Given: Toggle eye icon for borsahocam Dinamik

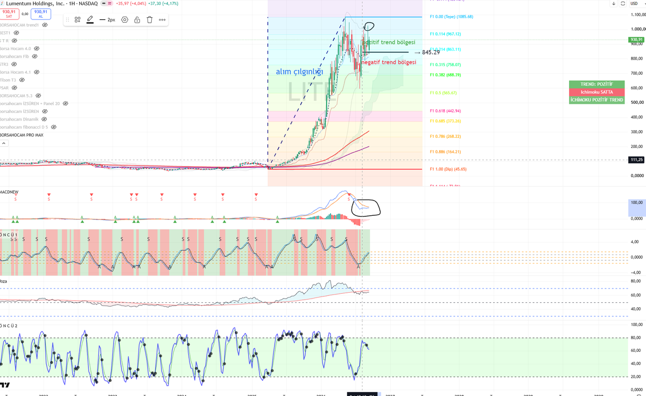Looking at the screenshot, I should coord(44,119).
